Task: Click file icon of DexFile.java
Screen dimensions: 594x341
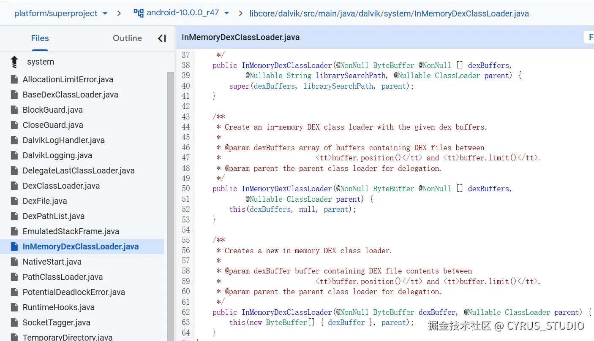Action: click(14, 201)
